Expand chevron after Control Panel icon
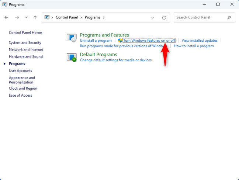 [x=52, y=18]
